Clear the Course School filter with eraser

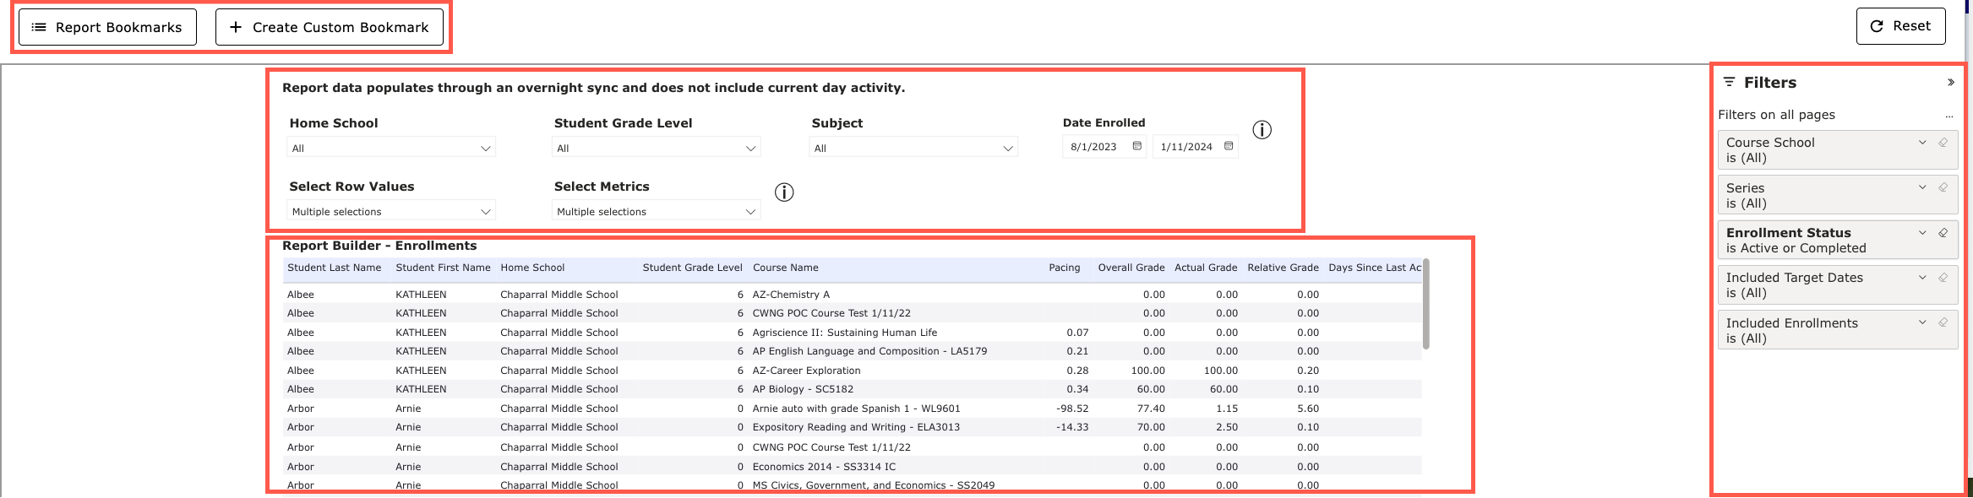click(x=1943, y=143)
